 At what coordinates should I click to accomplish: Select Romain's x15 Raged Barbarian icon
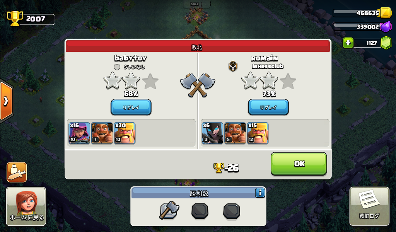pyautogui.click(x=258, y=133)
